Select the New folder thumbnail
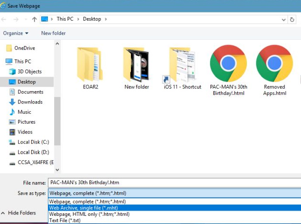 137,65
